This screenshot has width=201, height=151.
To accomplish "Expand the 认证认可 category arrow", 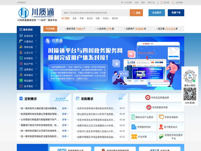I will click(36, 52).
